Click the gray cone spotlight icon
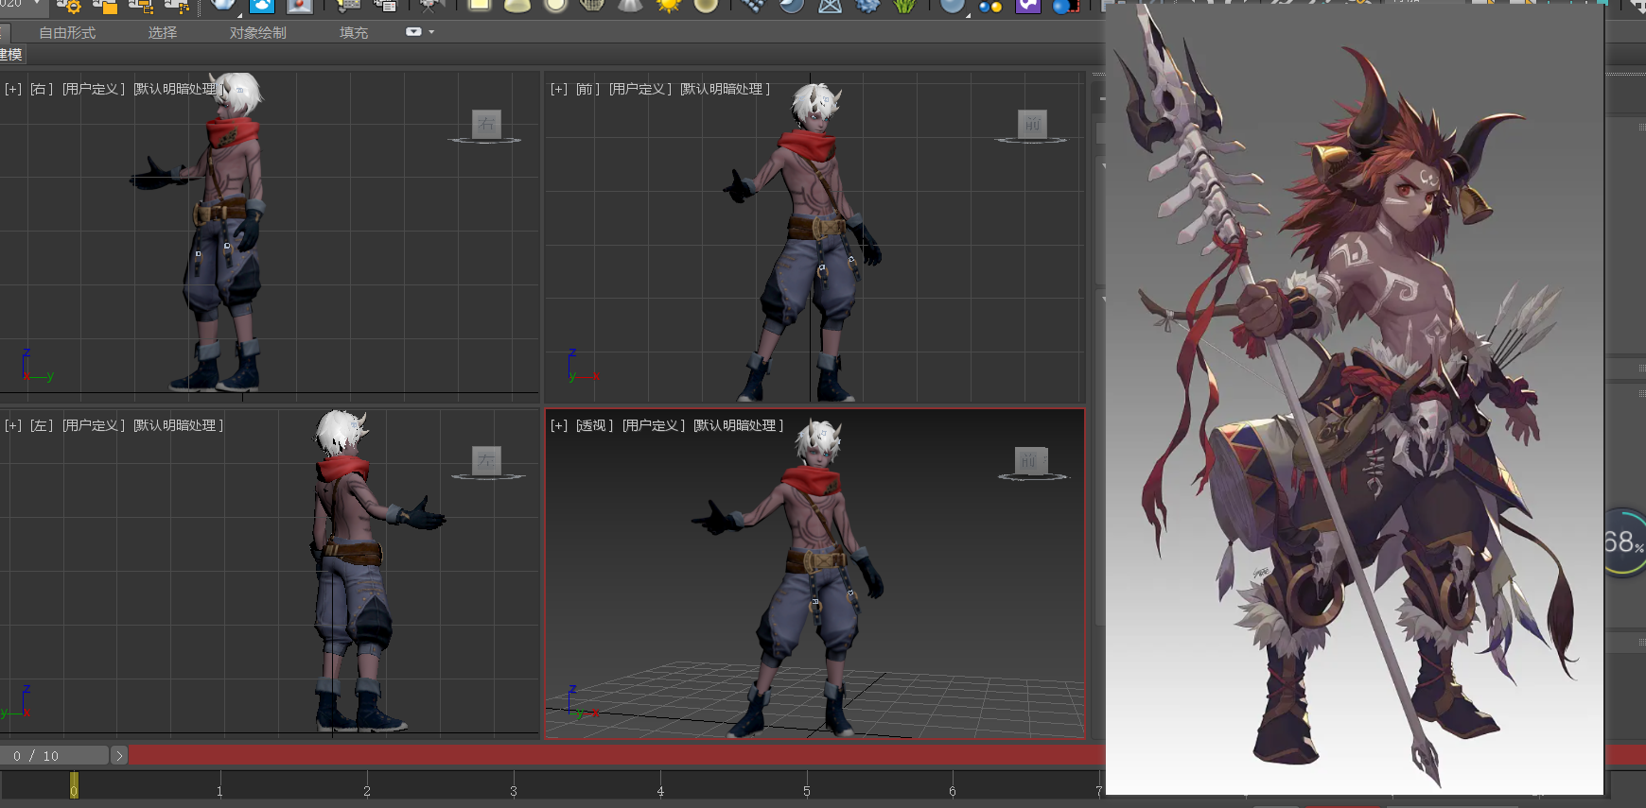Viewport: 1646px width, 808px height. click(x=630, y=6)
